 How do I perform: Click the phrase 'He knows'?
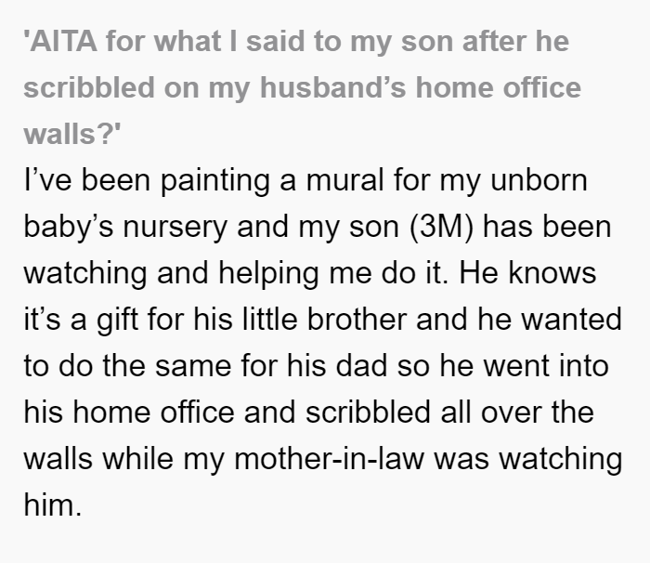527,273
